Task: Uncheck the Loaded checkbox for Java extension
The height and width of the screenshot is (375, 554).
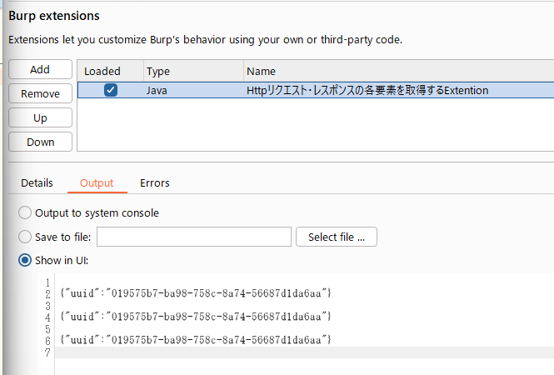Action: (x=111, y=90)
